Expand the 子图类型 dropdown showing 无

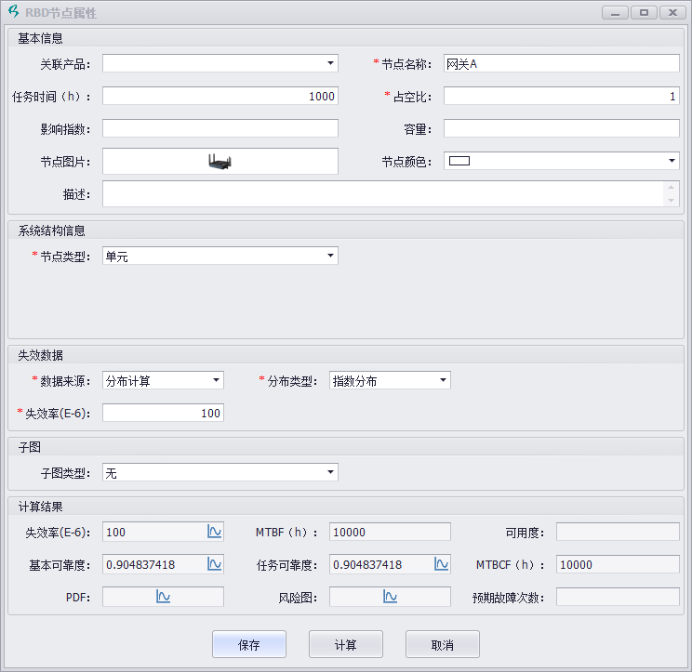point(330,472)
